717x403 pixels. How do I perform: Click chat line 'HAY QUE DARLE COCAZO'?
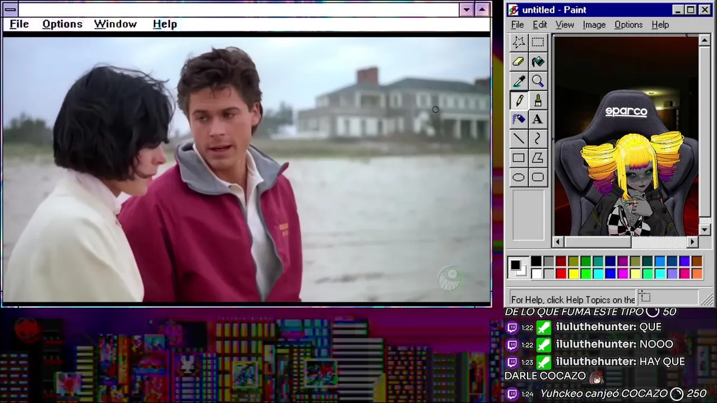595,369
